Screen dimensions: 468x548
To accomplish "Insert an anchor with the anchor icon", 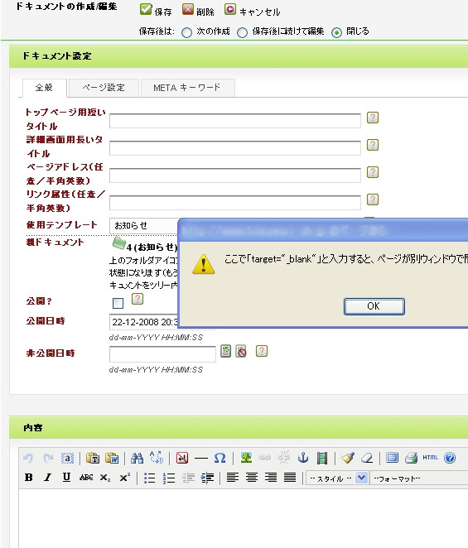I will point(303,458).
